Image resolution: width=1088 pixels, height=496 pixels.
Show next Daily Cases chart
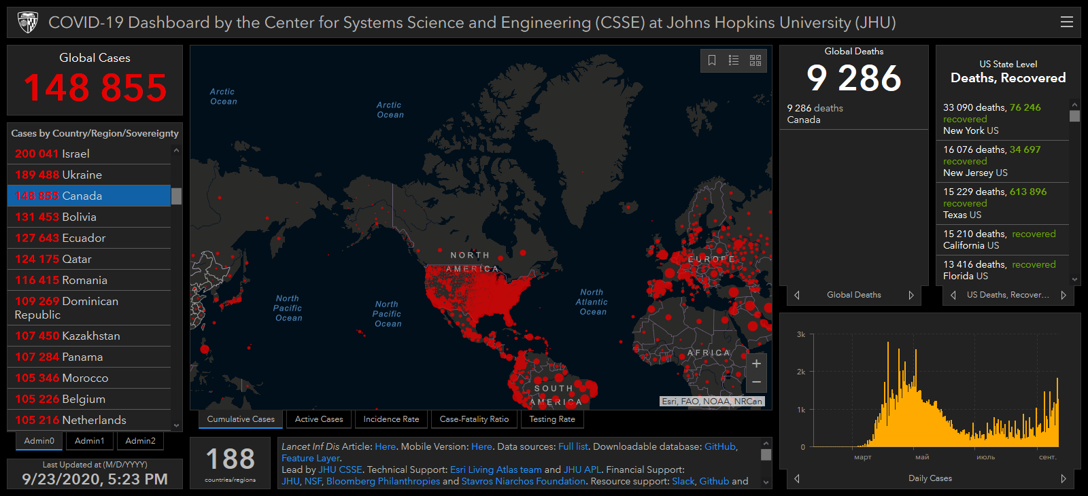1064,478
